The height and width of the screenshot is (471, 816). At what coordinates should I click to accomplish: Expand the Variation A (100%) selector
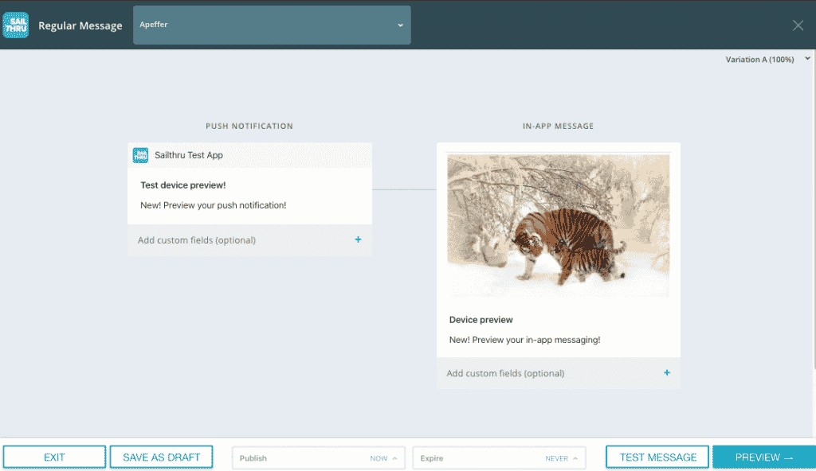pyautogui.click(x=767, y=60)
